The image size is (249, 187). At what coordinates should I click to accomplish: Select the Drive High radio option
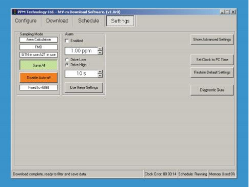click(x=67, y=65)
